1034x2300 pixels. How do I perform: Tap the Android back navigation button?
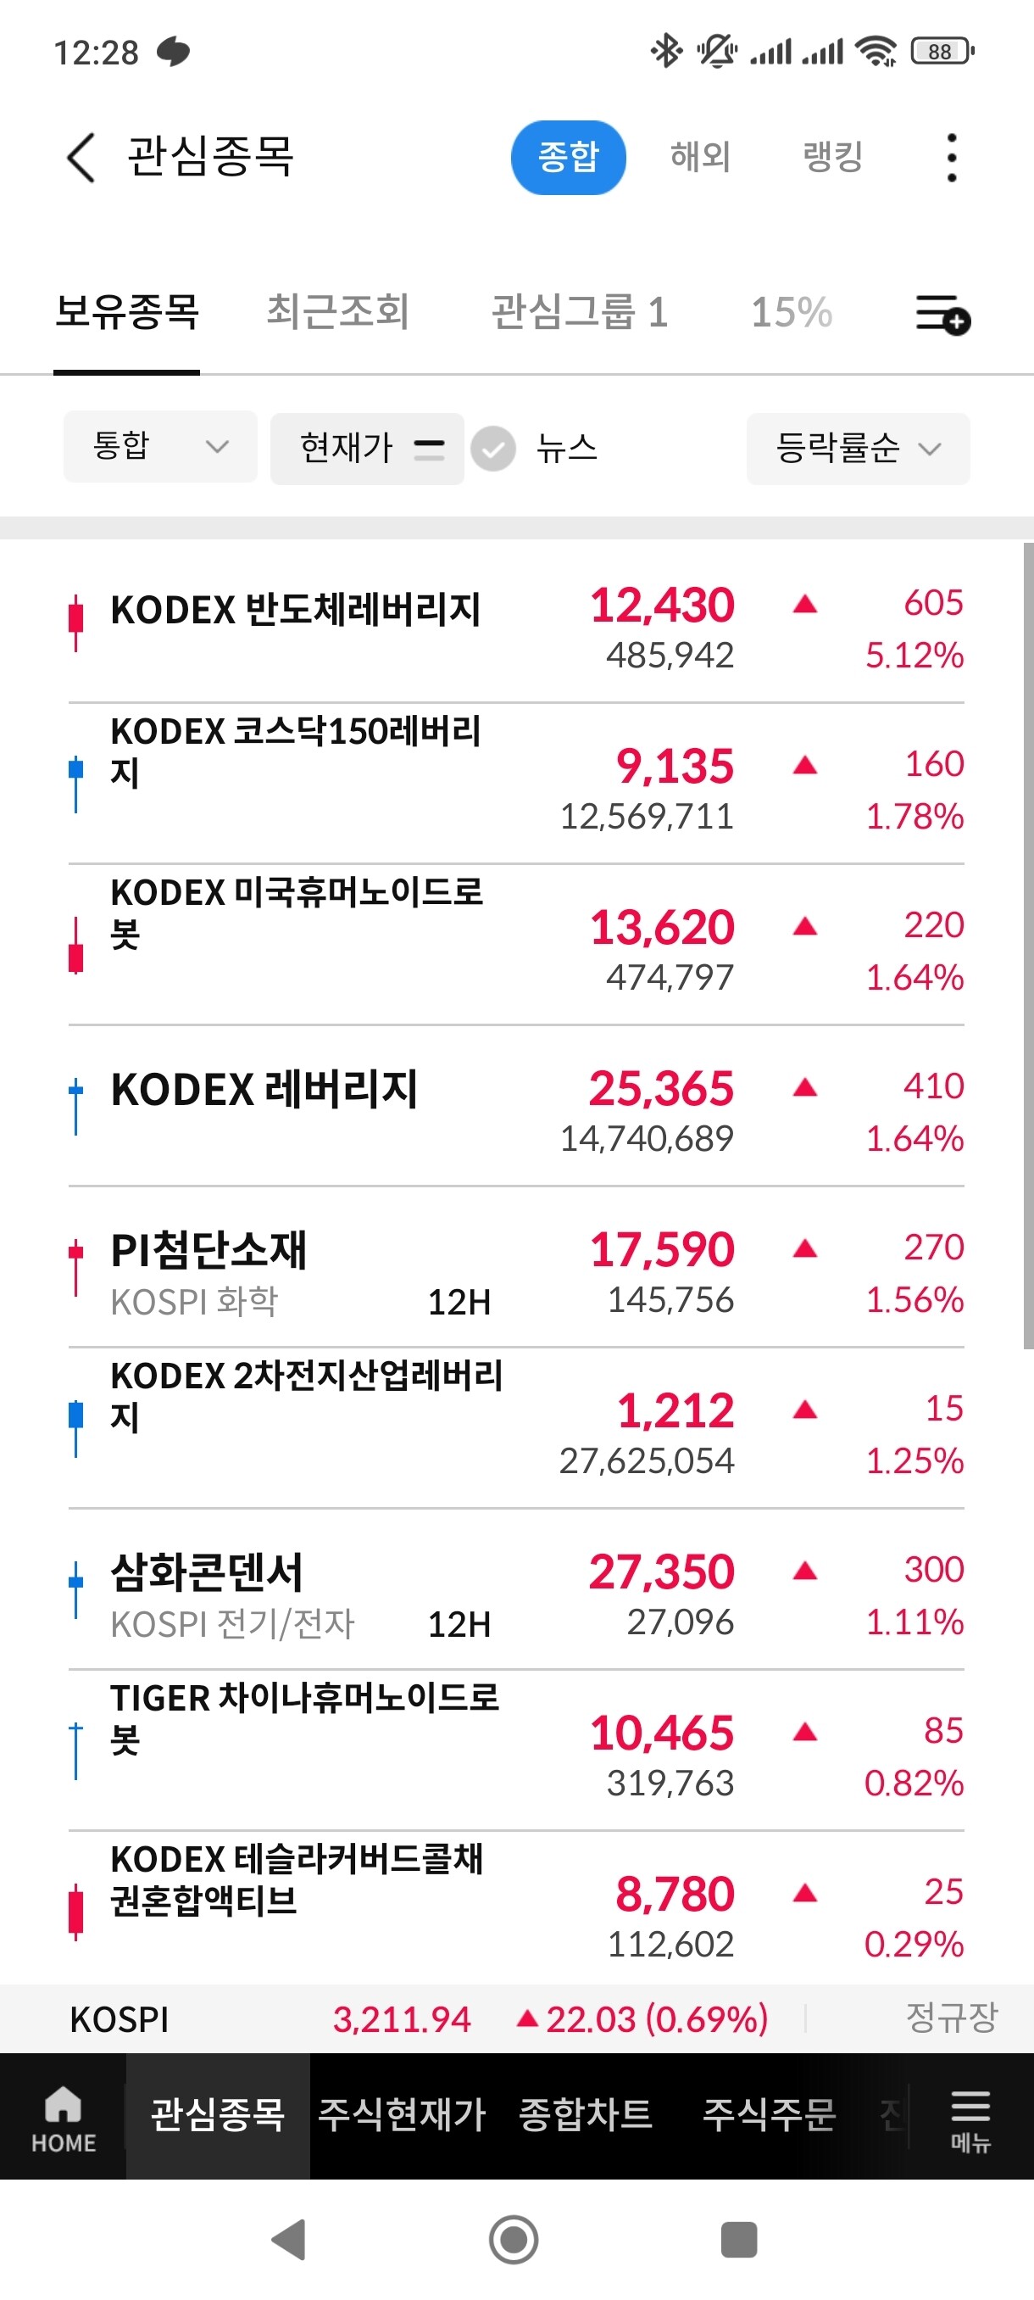[289, 2239]
